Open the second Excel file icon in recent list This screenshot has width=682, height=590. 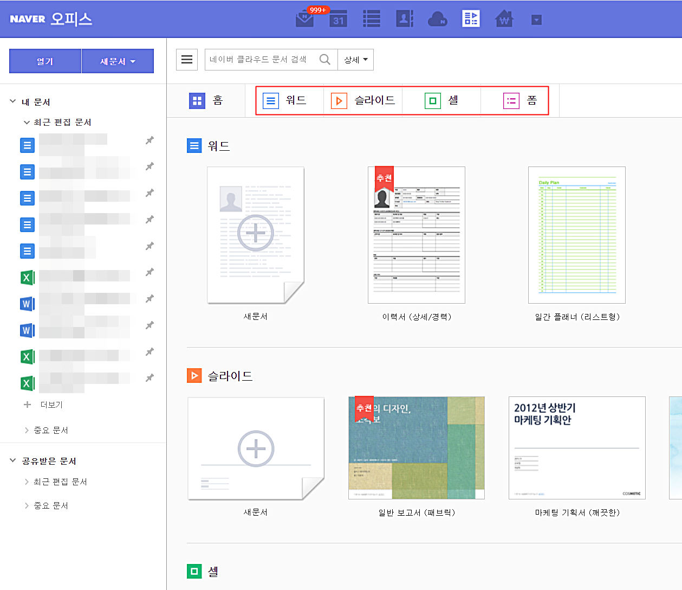click(x=27, y=357)
